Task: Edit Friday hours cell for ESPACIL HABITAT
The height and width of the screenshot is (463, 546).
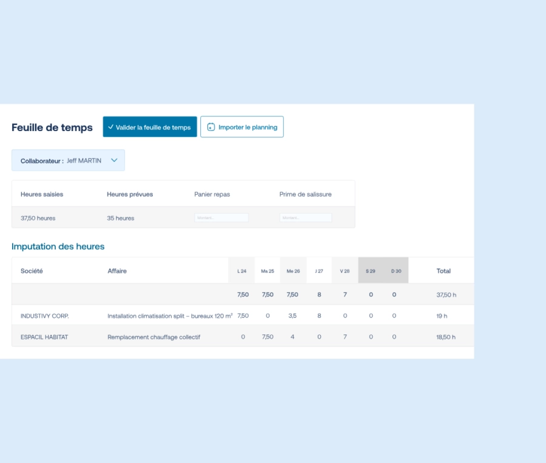Action: pos(345,337)
